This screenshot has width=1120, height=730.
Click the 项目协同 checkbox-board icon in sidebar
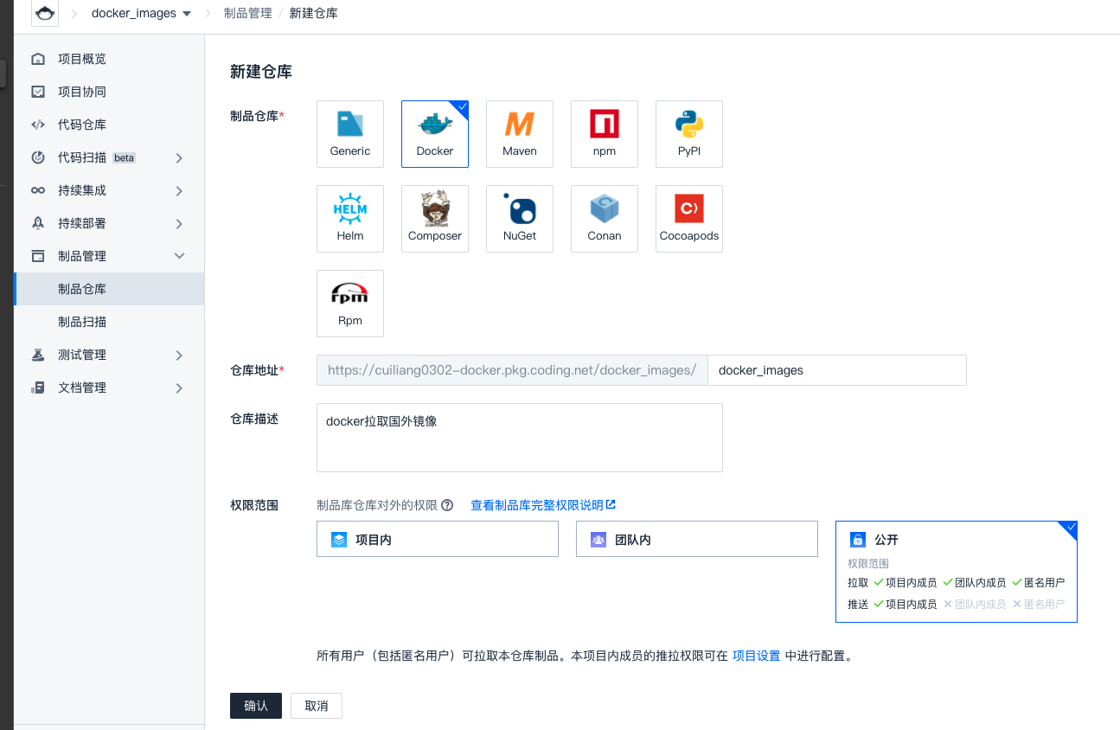pos(38,92)
